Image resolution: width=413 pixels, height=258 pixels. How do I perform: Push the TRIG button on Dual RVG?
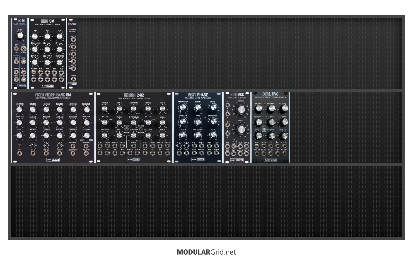264,129
